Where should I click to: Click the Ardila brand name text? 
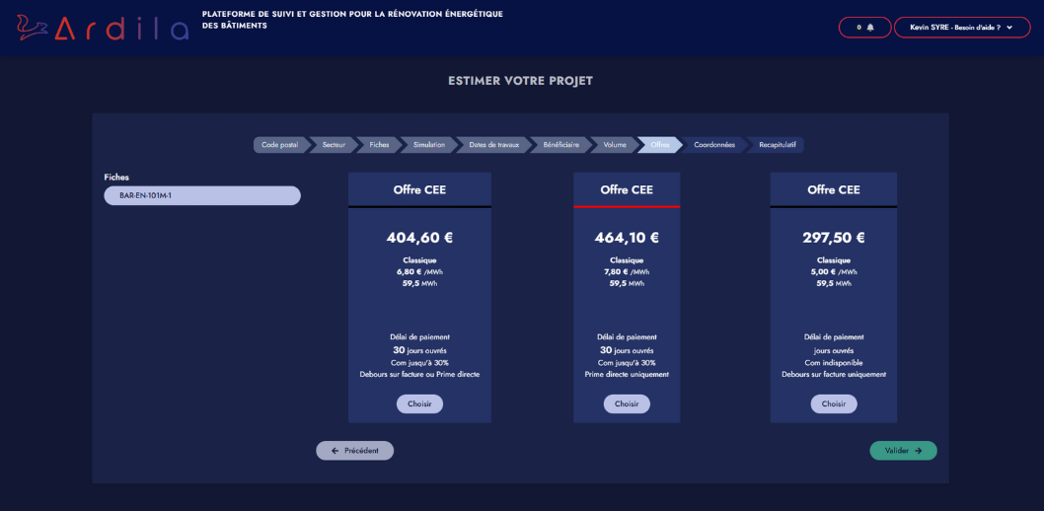[120, 29]
